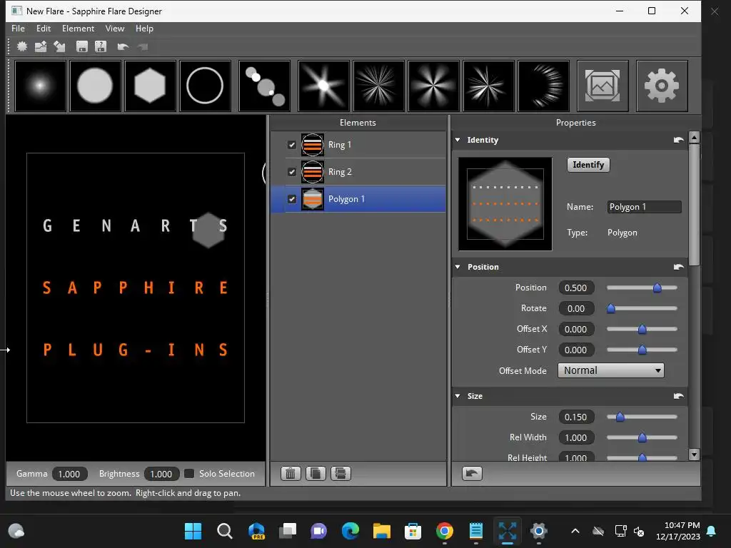Screen dimensions: 731x548
Task: Add the soft wide-spoke Streaks element
Action: point(433,86)
